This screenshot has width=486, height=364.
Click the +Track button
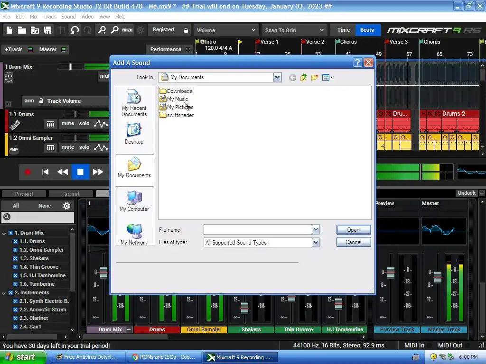tap(14, 49)
